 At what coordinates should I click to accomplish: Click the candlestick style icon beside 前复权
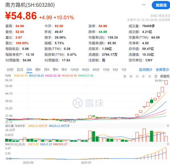[156, 76]
